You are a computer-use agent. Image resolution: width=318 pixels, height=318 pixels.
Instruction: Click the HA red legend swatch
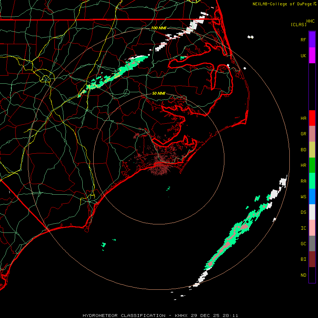(x=312, y=118)
